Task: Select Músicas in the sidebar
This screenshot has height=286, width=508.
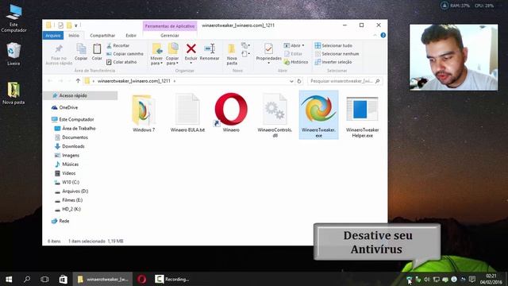Action: coord(67,164)
